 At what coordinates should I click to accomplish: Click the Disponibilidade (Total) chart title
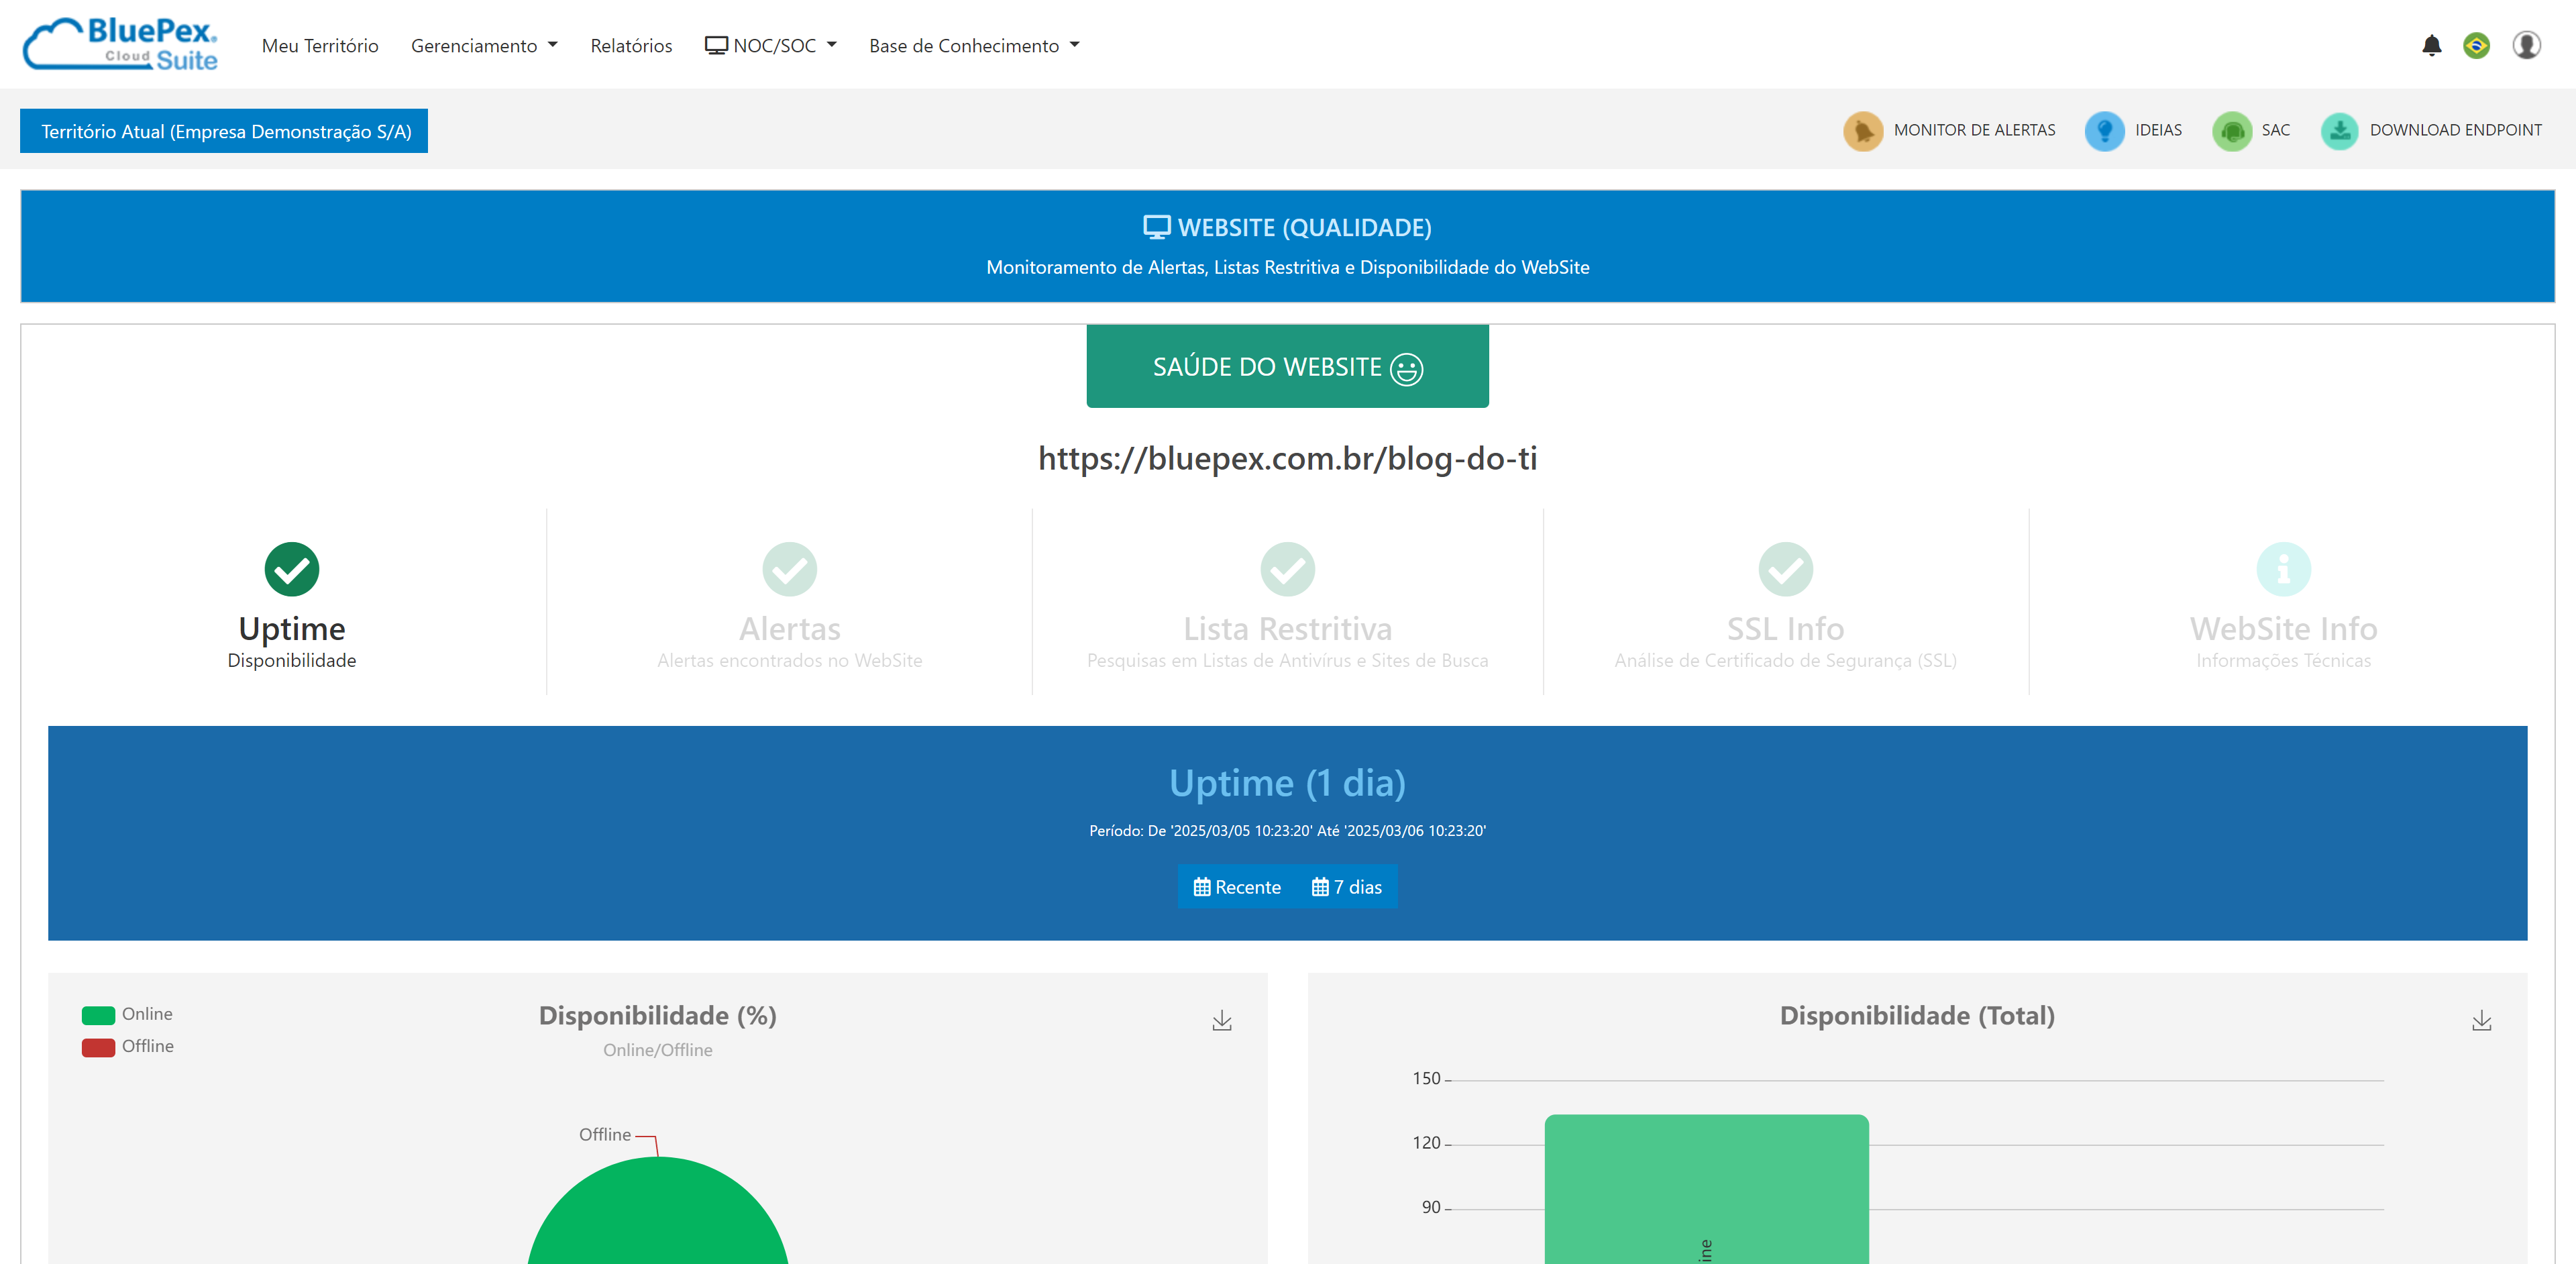(1916, 1016)
